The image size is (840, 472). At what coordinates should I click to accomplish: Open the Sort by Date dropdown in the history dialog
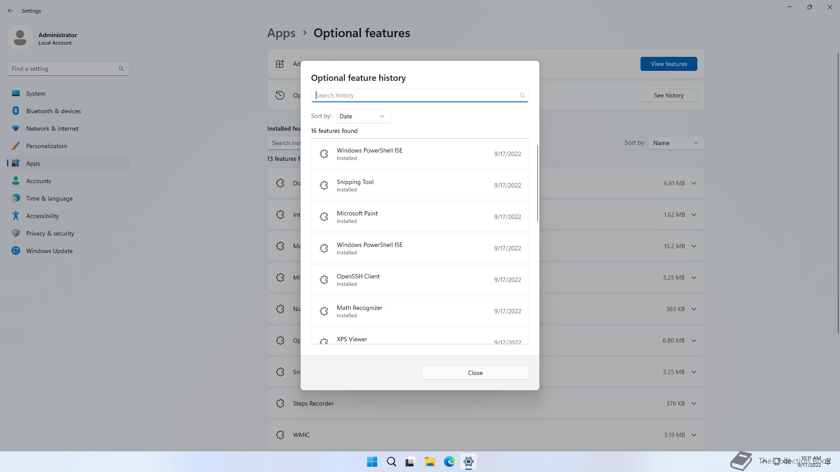(x=362, y=116)
